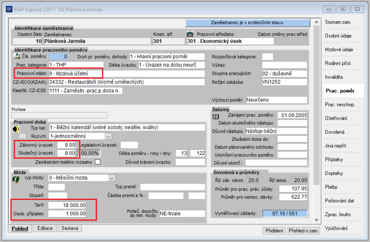Click the Délka úvazku field
Image resolution: width=370 pixels, height=242 pixels.
pyautogui.click(x=172, y=65)
